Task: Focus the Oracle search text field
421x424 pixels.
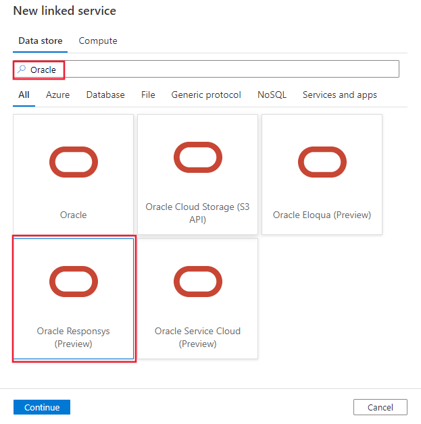Action: coord(223,70)
